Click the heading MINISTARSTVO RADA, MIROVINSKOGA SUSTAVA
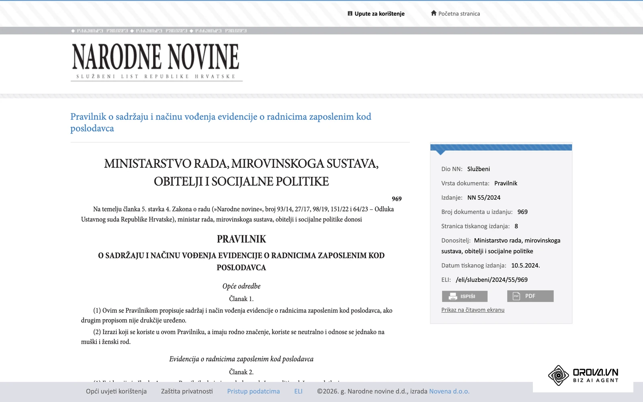 click(241, 172)
